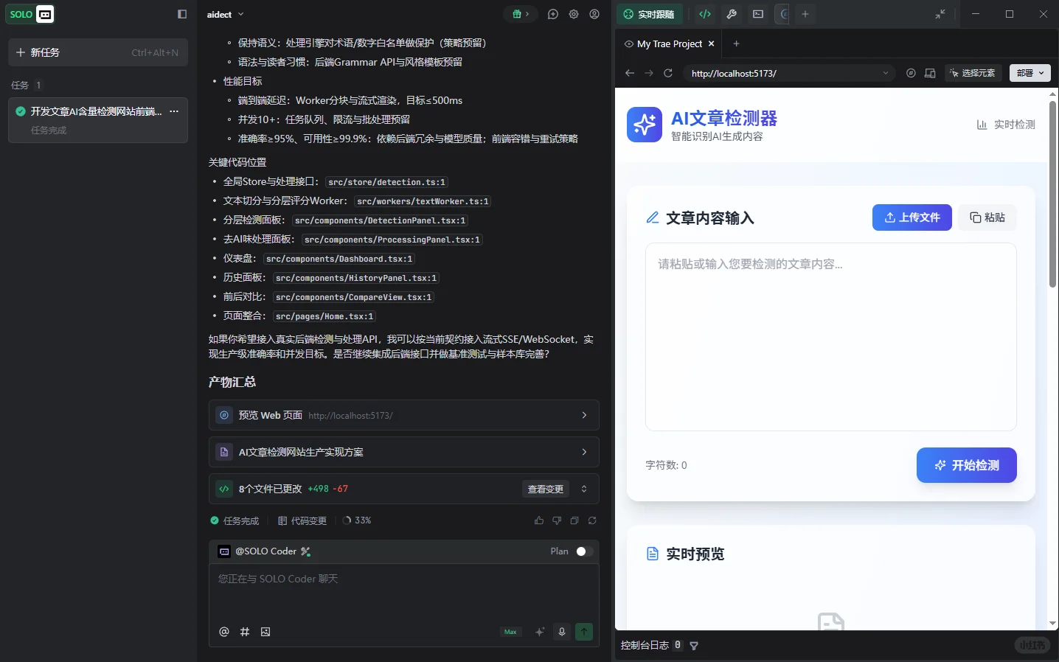1059x662 pixels.
Task: Activate the microphone icon for voice input
Action: click(x=562, y=632)
